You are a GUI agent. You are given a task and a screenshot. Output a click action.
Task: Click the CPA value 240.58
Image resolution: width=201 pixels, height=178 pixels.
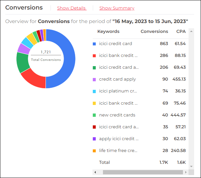pyautogui.click(x=178, y=151)
